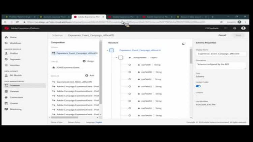Screen dimensions: 253x142
Task: Open the help icon in the header
Action: 234,28
